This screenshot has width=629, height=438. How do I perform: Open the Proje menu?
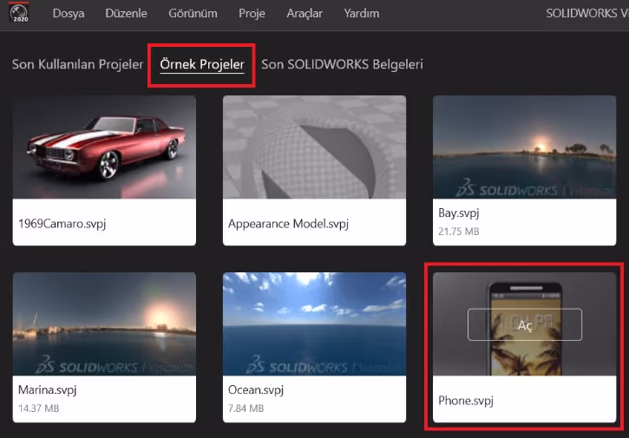pos(252,13)
